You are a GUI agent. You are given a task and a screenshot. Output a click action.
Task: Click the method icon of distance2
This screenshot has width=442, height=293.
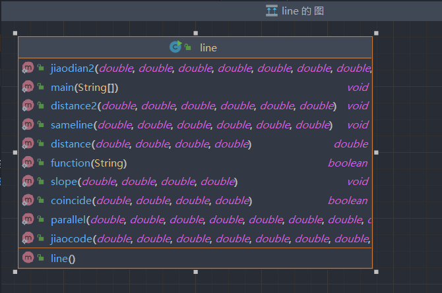pos(28,105)
